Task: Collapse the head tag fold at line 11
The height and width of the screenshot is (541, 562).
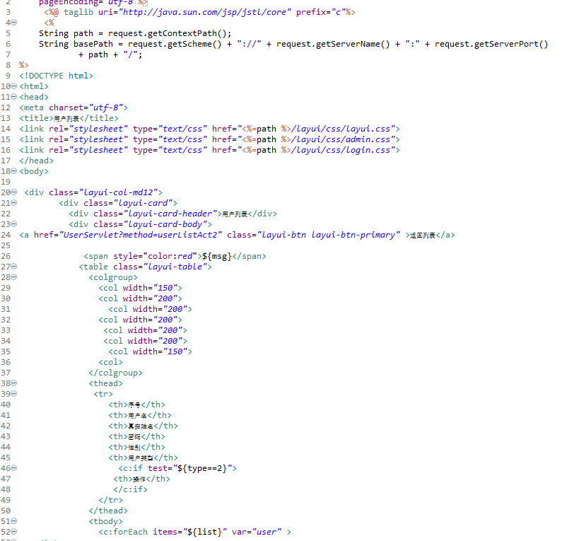Action: pyautogui.click(x=14, y=97)
